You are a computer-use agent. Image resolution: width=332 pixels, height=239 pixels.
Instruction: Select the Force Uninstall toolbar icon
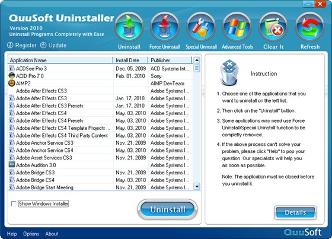[165, 27]
